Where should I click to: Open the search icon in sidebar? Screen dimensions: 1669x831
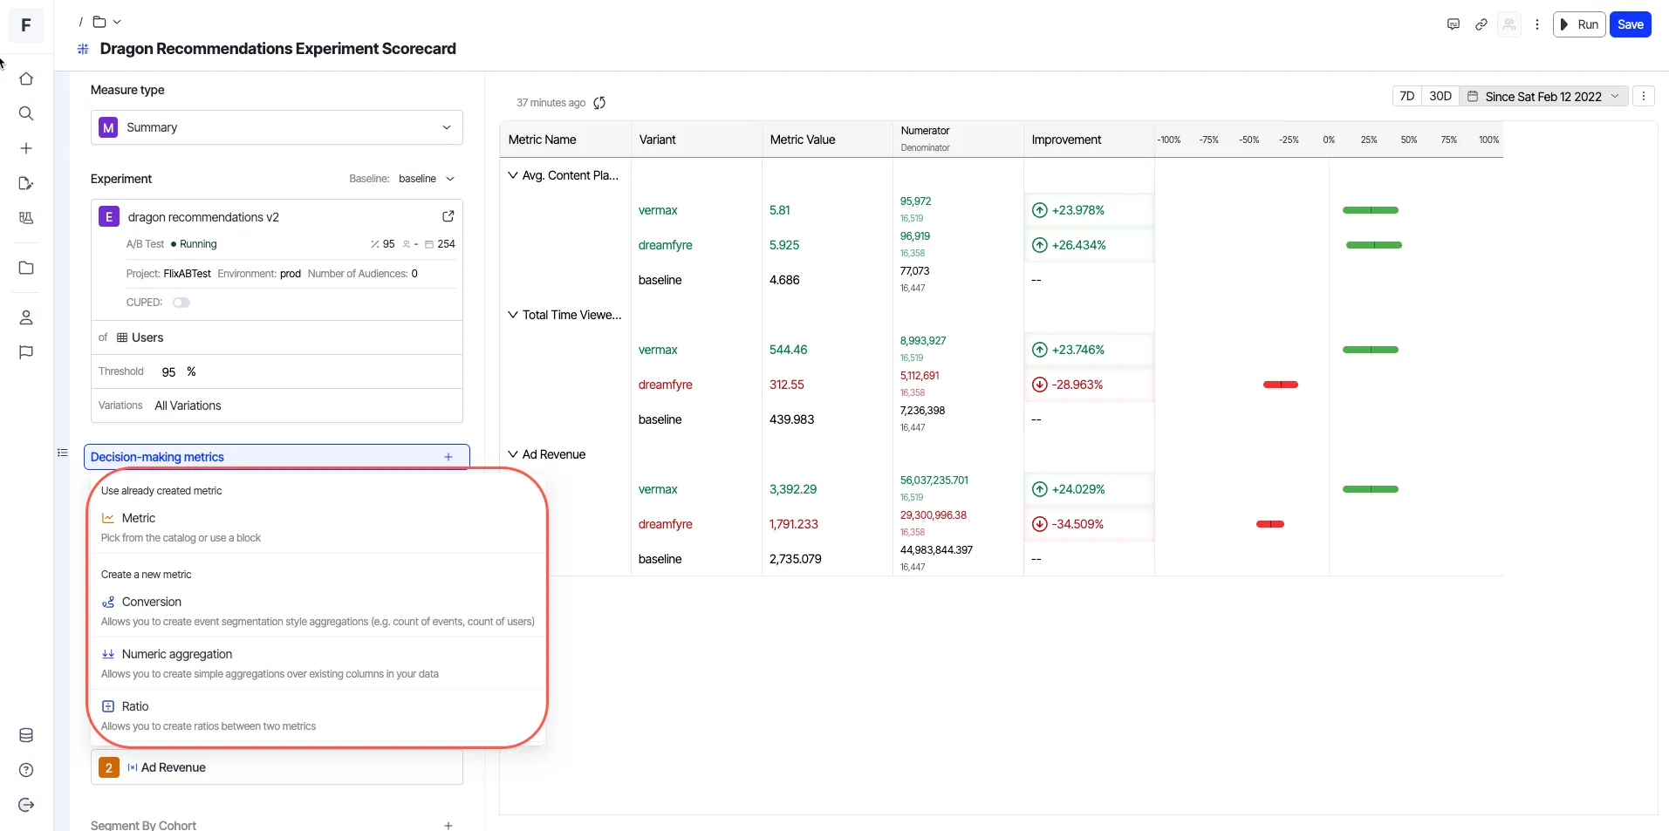tap(26, 113)
